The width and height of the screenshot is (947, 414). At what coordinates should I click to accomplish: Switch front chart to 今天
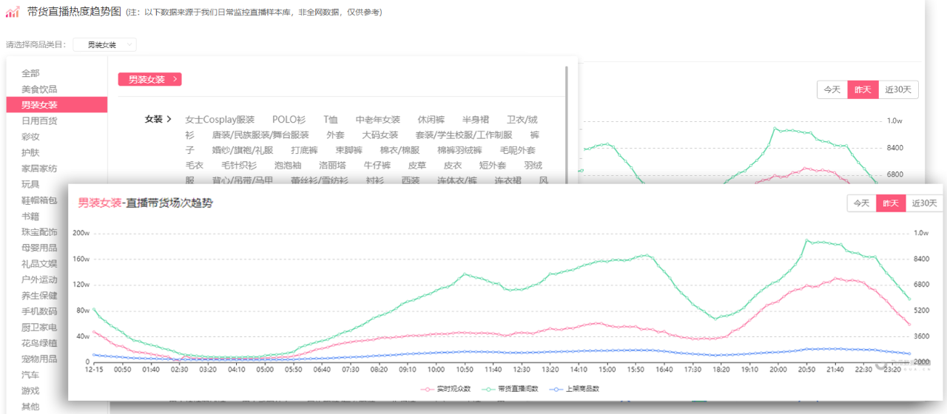click(861, 203)
